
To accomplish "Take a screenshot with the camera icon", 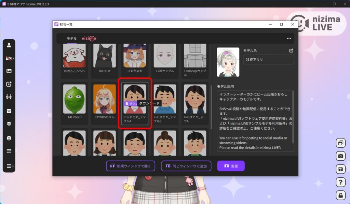I will point(340,156).
